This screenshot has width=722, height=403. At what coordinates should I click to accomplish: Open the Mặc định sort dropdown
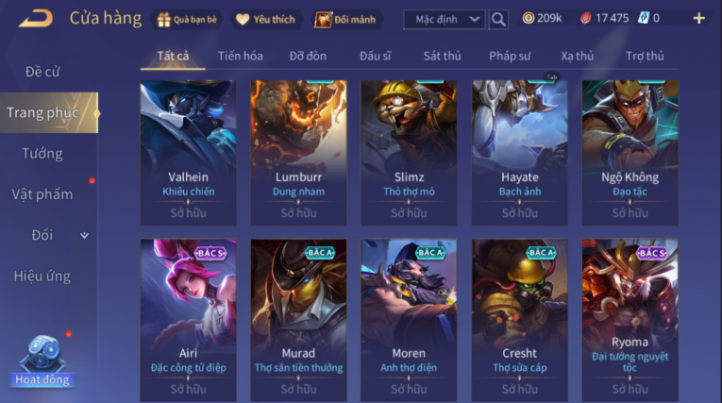click(445, 20)
